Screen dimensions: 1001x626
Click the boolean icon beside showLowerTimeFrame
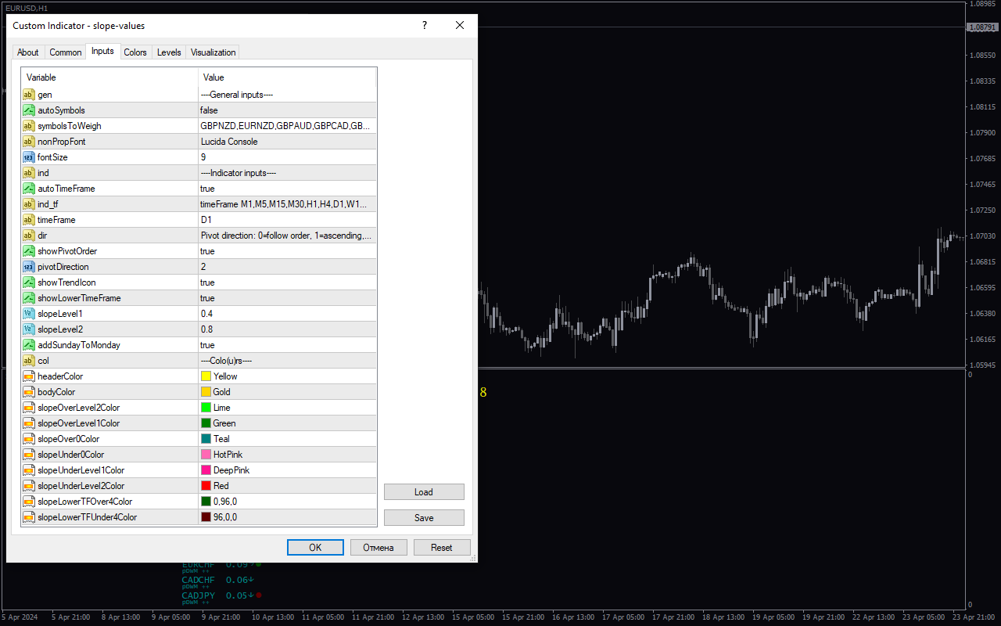(x=28, y=298)
